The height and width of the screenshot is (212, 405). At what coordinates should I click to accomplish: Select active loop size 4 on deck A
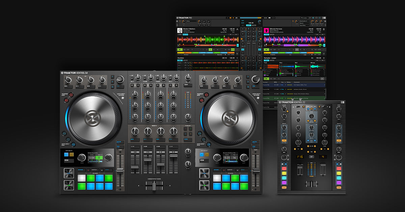[x=210, y=49]
